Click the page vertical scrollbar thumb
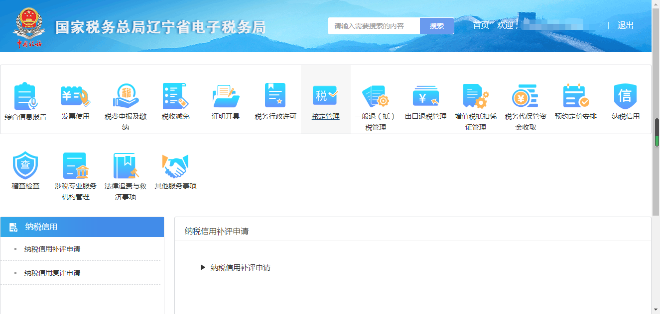660x314 pixels. [x=657, y=132]
